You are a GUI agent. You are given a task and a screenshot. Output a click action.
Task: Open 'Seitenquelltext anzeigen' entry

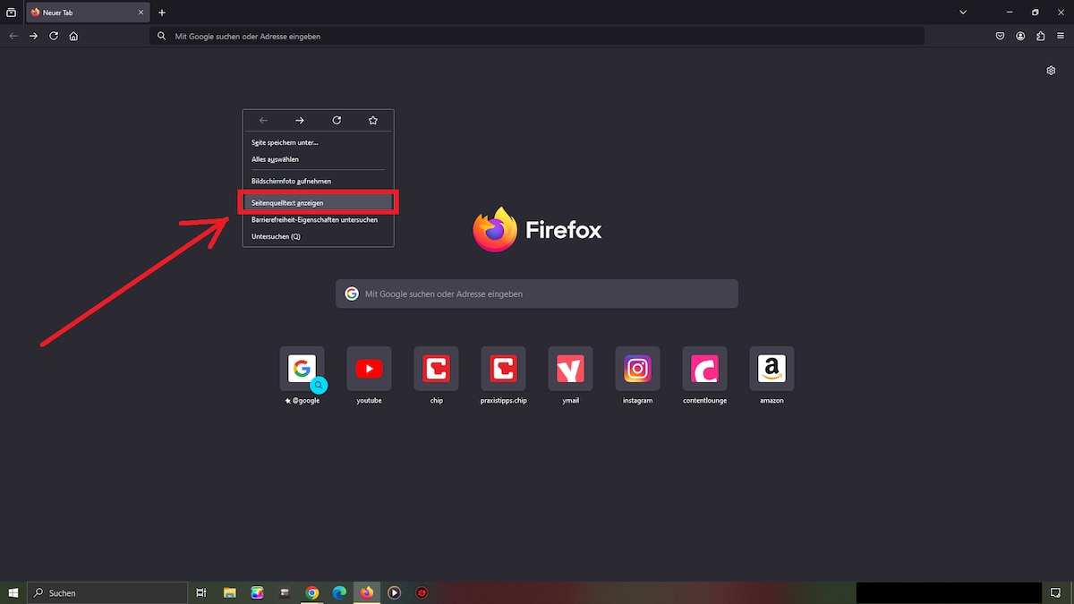(x=318, y=203)
